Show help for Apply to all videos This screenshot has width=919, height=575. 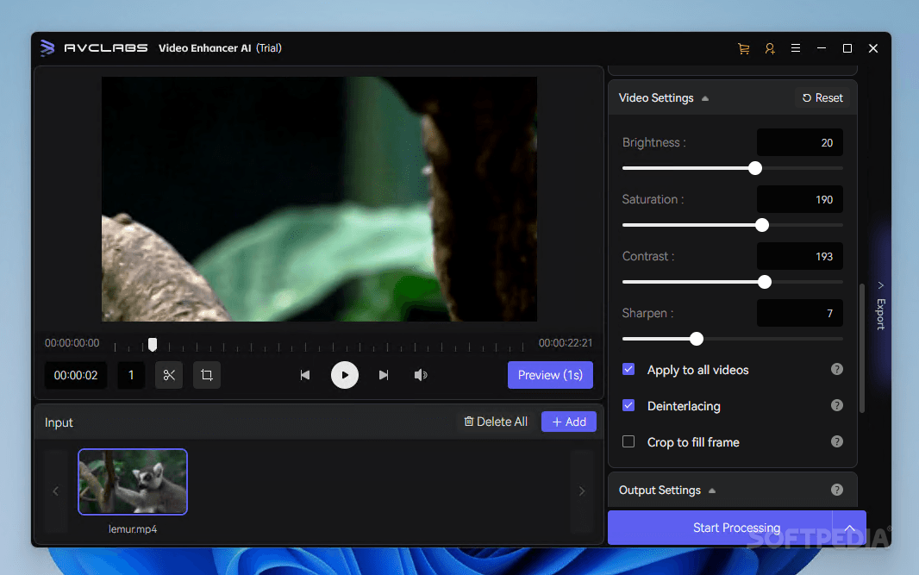coord(837,369)
